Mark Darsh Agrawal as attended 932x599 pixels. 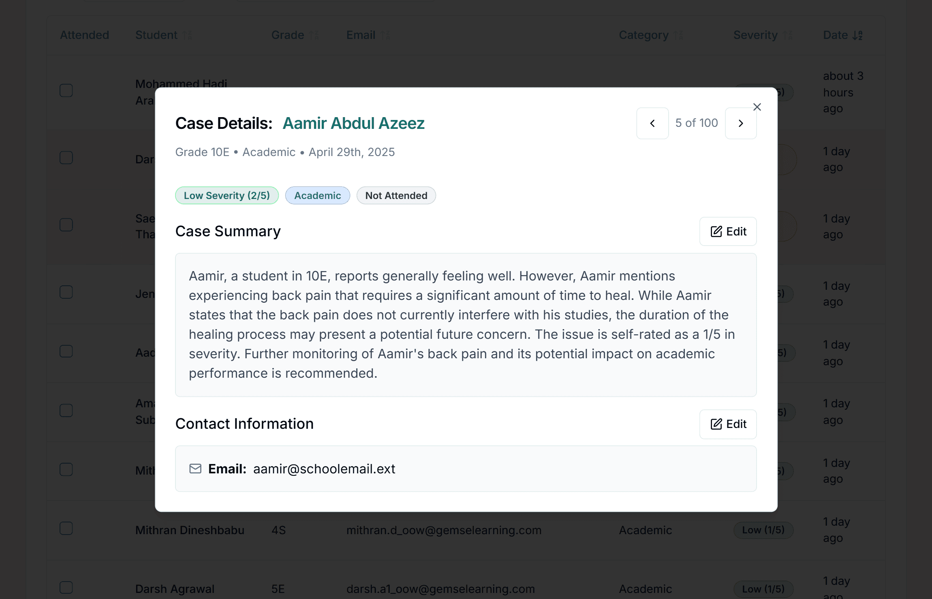pyautogui.click(x=66, y=588)
